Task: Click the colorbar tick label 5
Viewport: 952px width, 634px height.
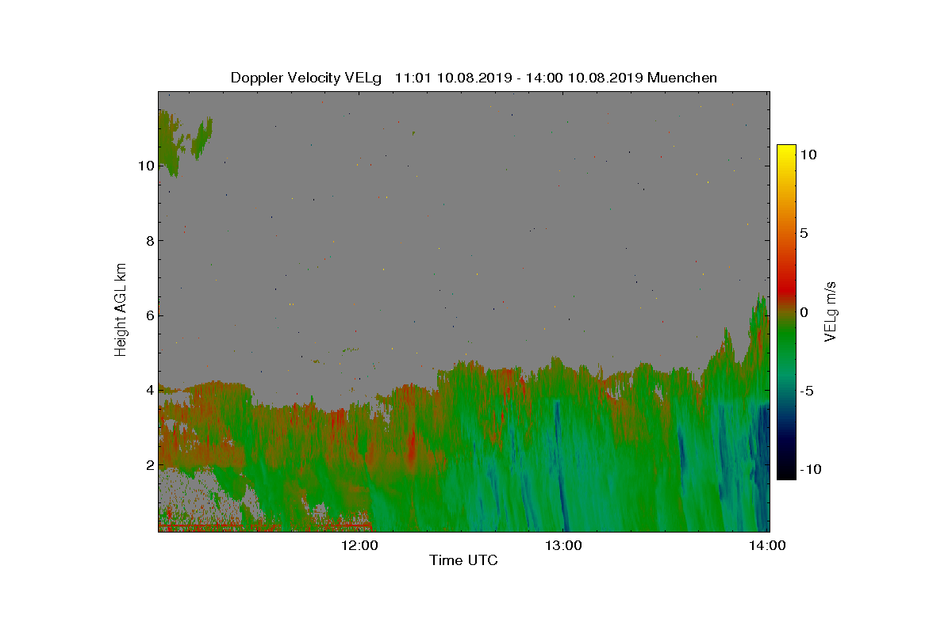Action: pyautogui.click(x=804, y=233)
